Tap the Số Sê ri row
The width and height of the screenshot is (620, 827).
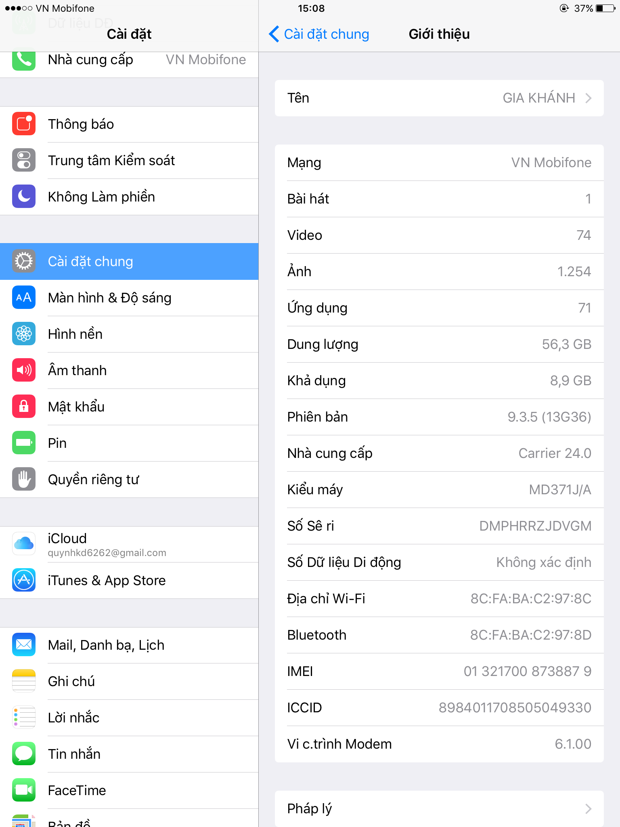pyautogui.click(x=439, y=526)
